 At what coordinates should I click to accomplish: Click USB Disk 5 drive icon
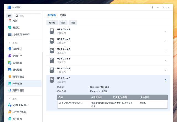(52, 41)
